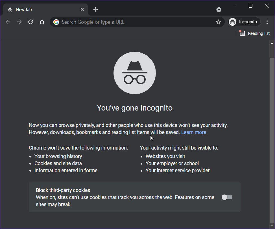Open the home page via home icon
275x229 pixels.
pyautogui.click(x=42, y=22)
